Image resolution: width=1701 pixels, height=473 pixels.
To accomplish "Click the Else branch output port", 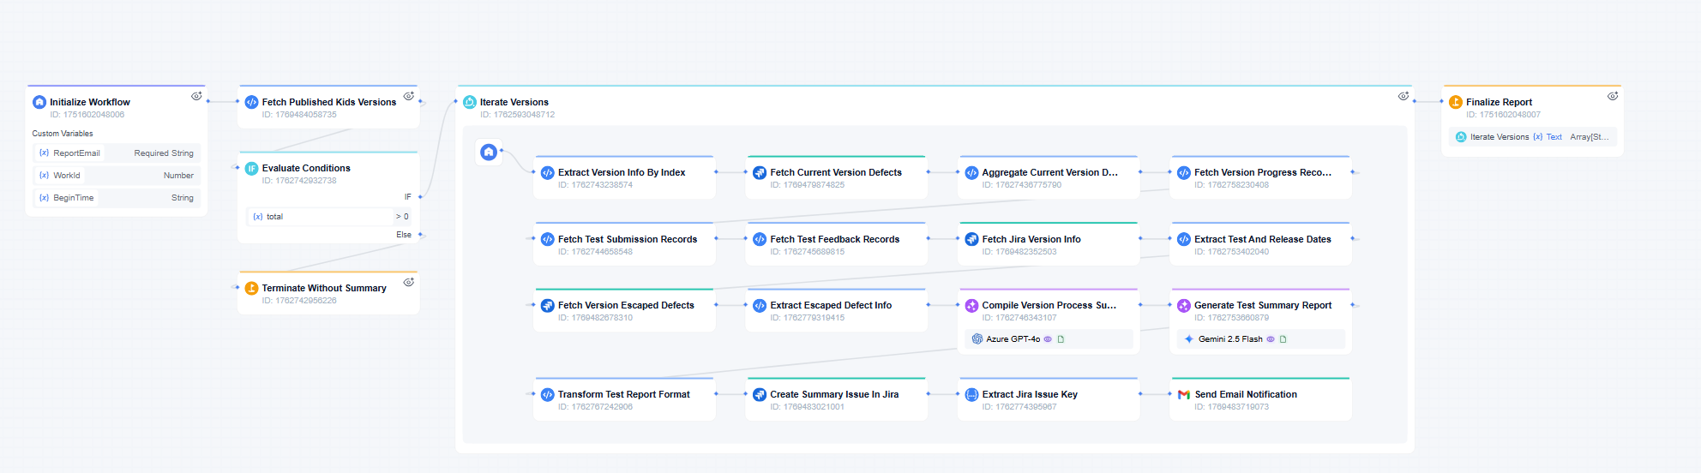I will pos(420,235).
